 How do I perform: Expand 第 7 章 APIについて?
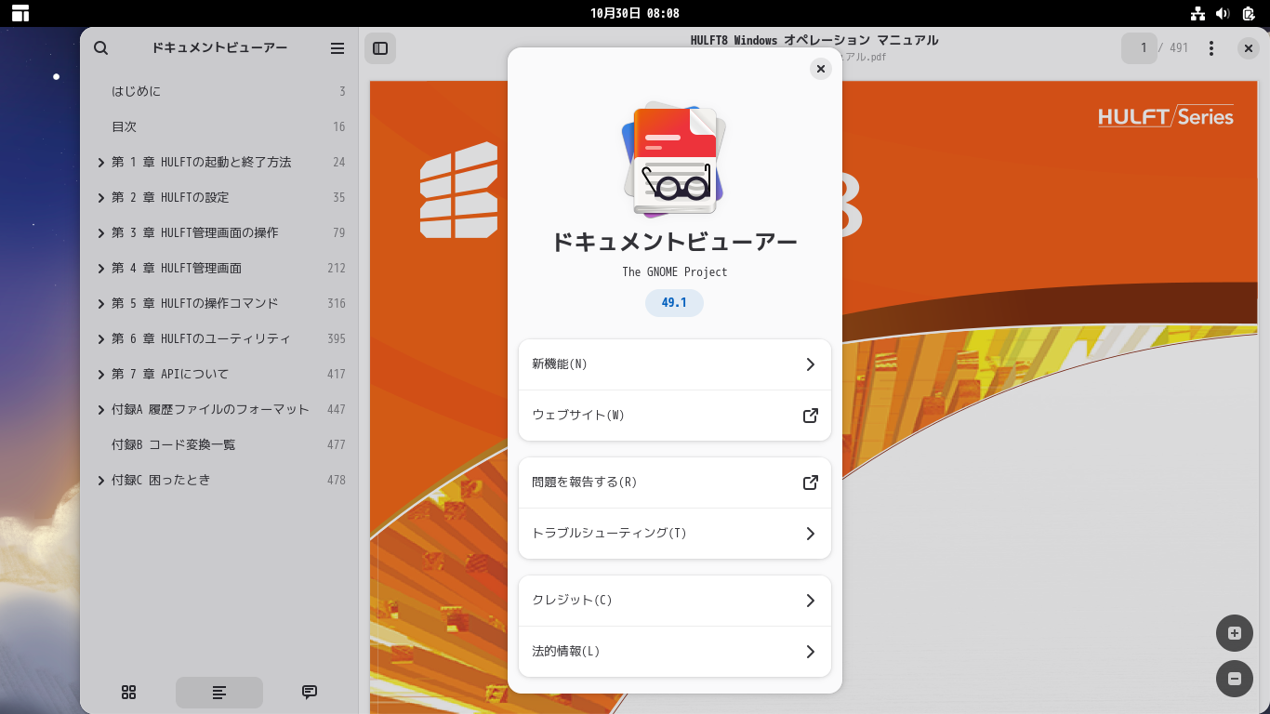[x=101, y=375]
